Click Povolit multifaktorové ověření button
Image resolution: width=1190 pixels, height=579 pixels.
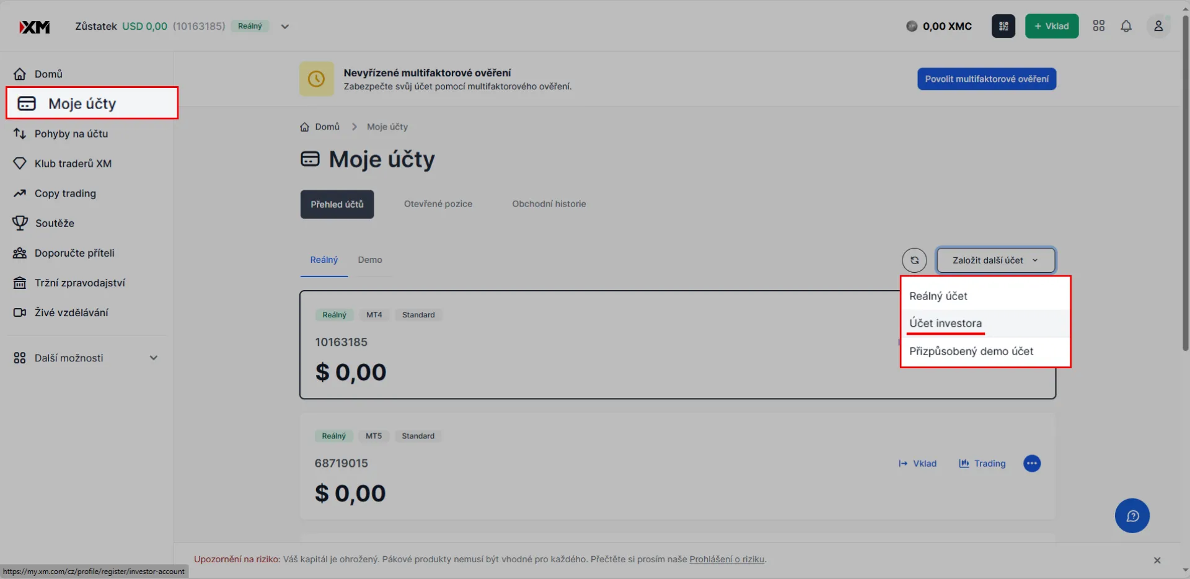click(x=987, y=79)
